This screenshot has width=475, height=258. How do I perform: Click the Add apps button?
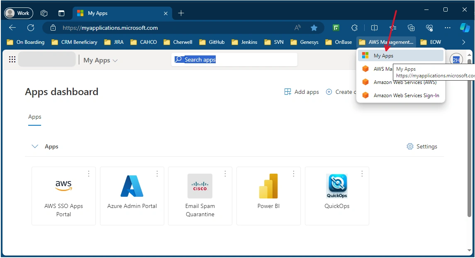pos(302,92)
